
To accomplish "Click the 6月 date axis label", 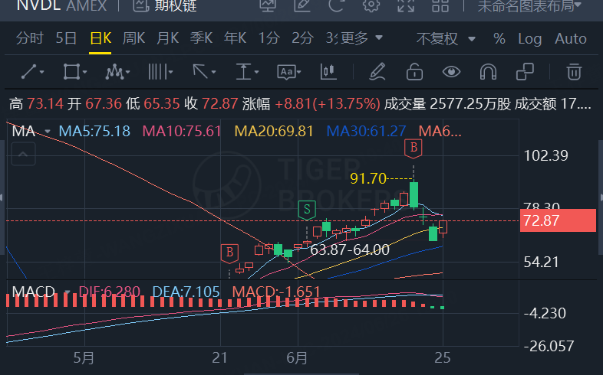I will [297, 358].
